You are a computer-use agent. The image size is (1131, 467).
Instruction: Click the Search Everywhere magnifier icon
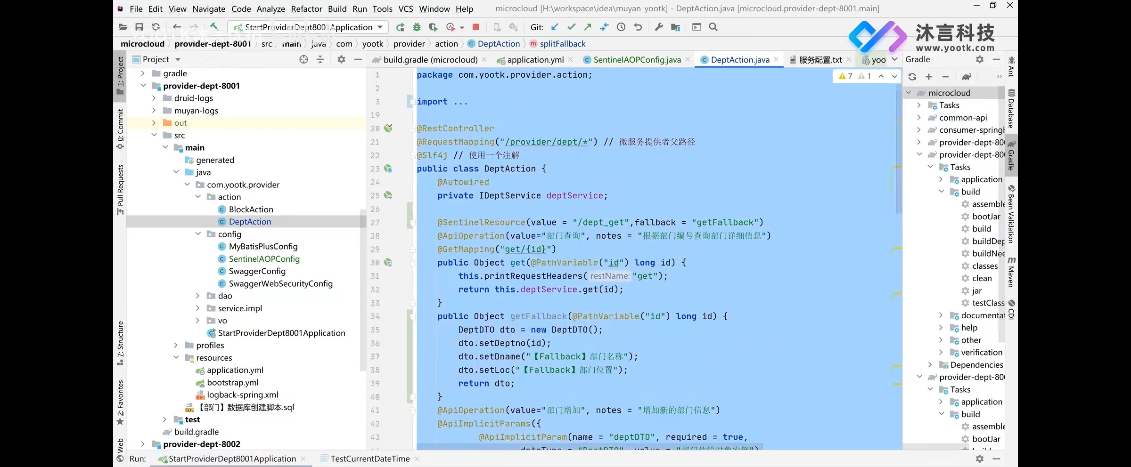tap(713, 27)
